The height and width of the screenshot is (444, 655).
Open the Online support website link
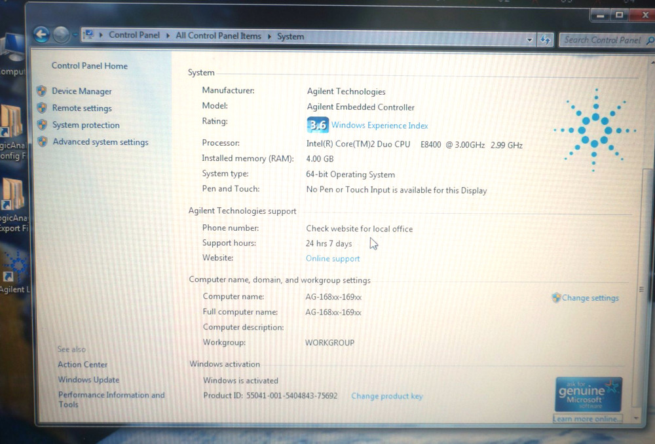pyautogui.click(x=333, y=258)
